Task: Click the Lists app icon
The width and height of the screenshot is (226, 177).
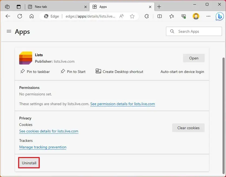Action: 25,58
